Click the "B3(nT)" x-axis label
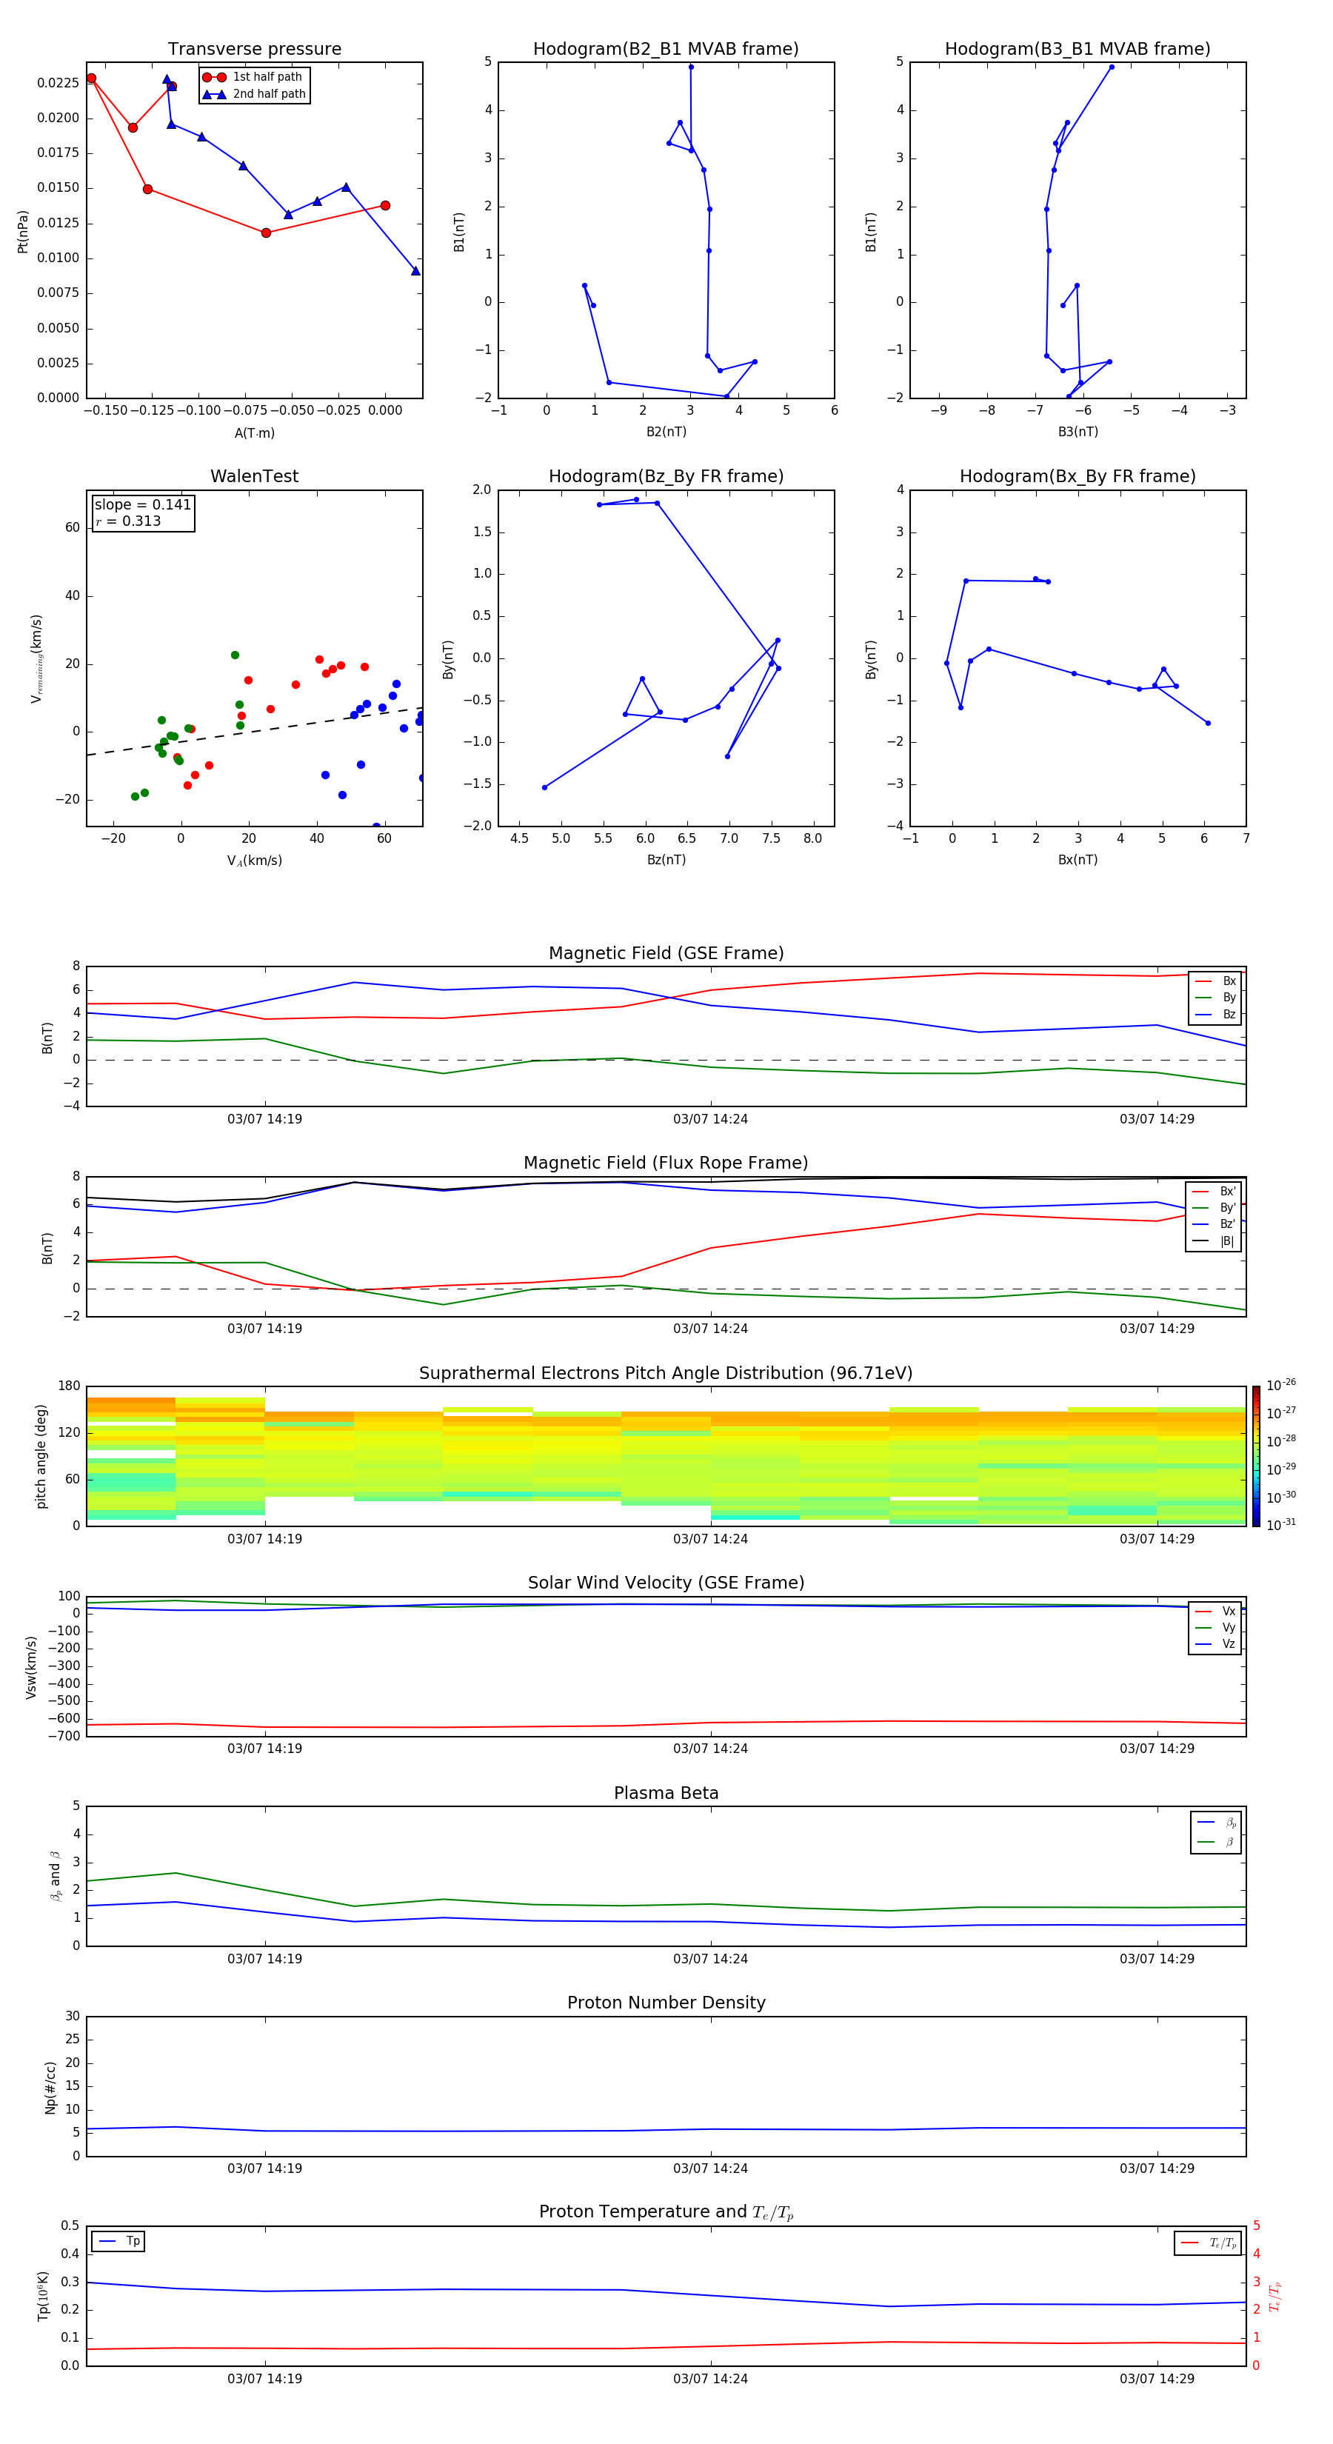 (x=1078, y=432)
